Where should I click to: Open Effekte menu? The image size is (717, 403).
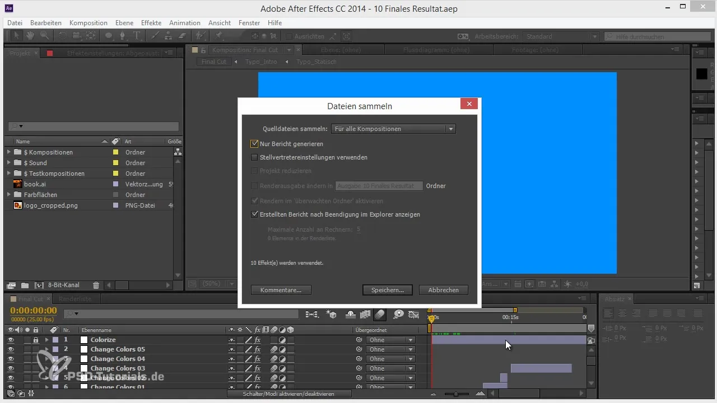click(x=151, y=23)
